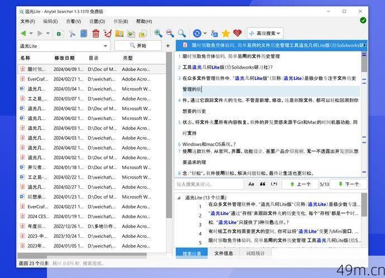The image size is (385, 278).
Task: Toggle the (.*) regex option
Action: [x=274, y=184]
